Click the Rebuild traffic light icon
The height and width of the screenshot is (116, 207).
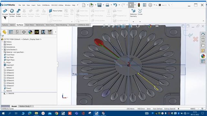pos(139,5)
